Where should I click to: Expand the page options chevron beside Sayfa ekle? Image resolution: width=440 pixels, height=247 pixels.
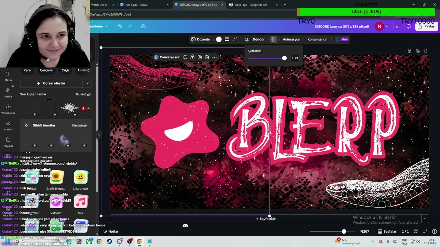click(425, 219)
